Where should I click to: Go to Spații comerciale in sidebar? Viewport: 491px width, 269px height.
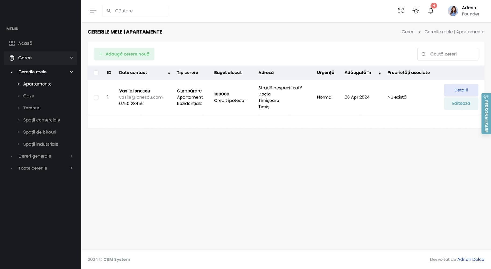41,120
